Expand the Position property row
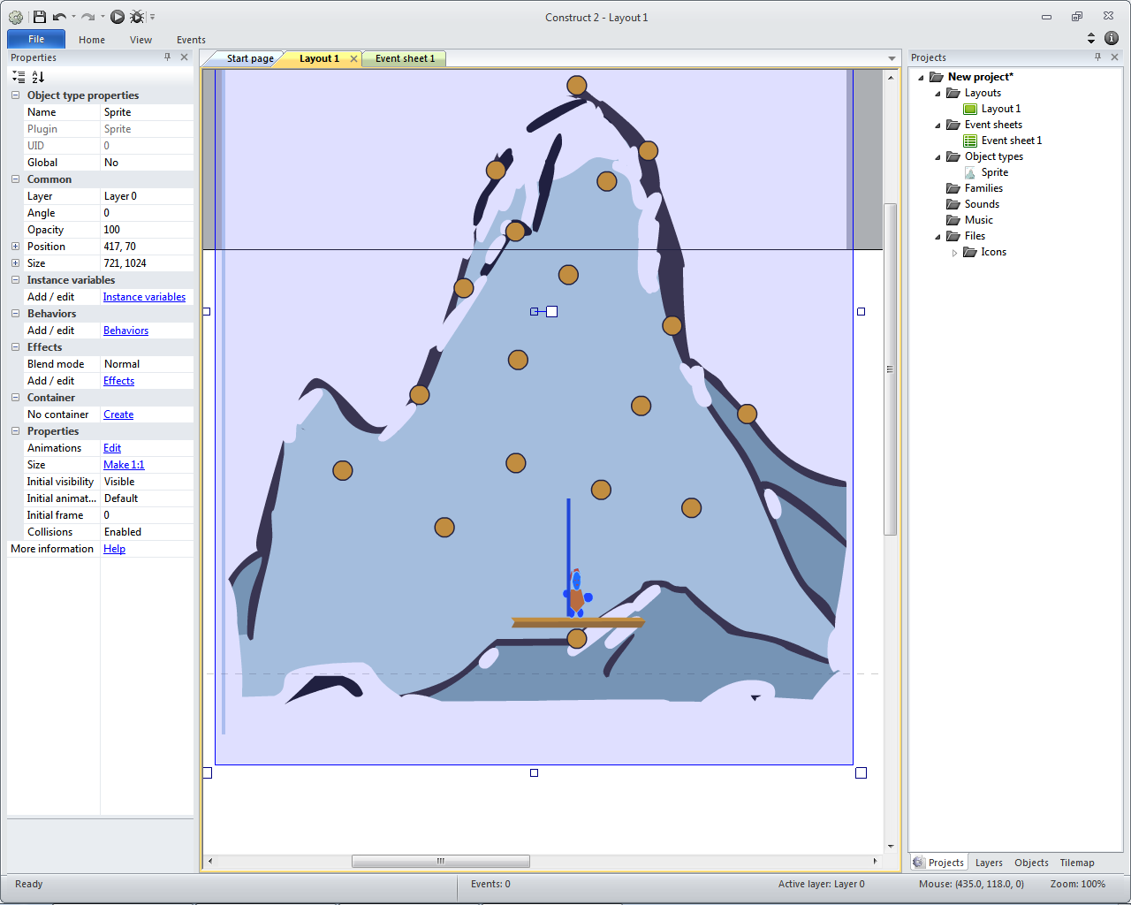 pyautogui.click(x=15, y=247)
